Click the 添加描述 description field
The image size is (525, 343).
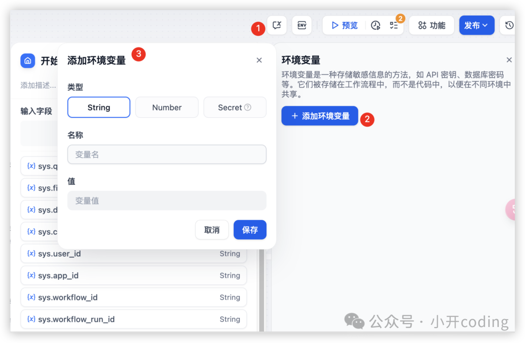pos(38,85)
